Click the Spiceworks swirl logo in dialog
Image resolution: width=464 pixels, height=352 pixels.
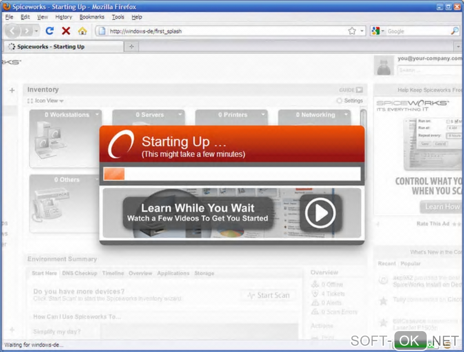pos(121,144)
